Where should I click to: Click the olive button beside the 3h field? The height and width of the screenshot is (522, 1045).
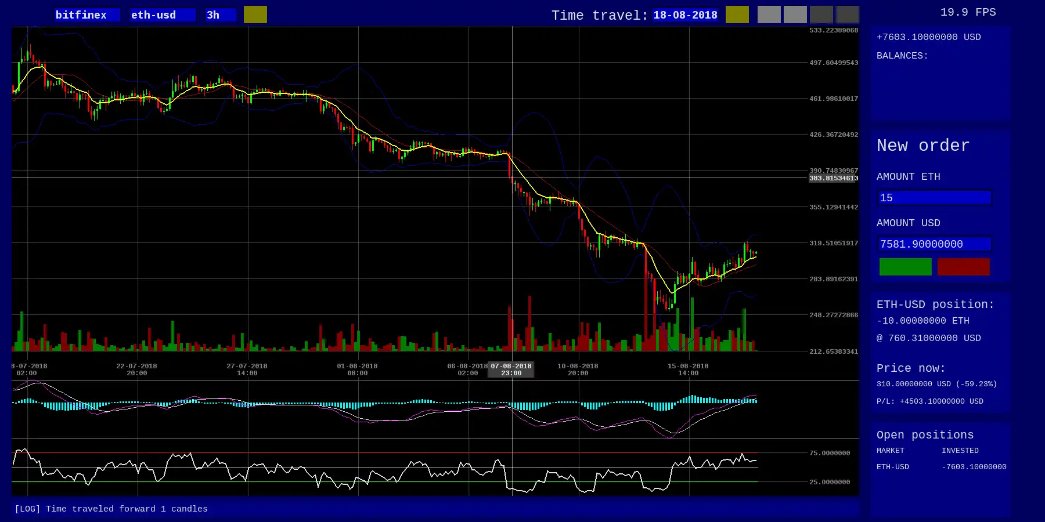255,14
